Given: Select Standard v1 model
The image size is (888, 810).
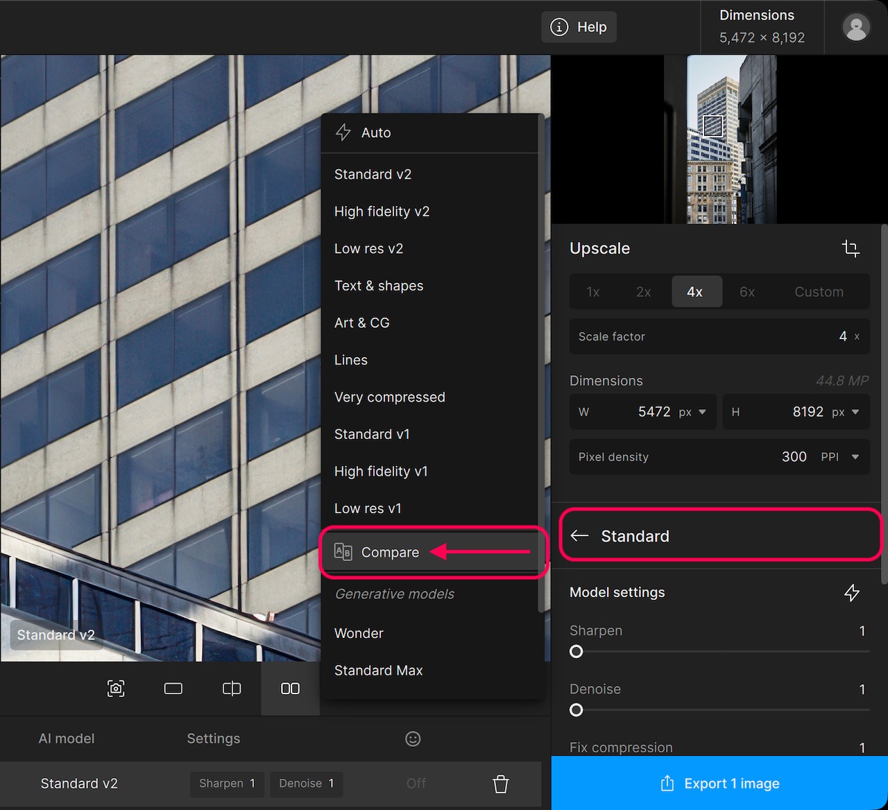Looking at the screenshot, I should point(429,434).
